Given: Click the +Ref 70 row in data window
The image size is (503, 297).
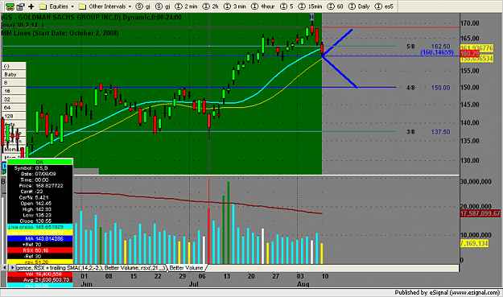Looking at the screenshot, I should pyautogui.click(x=39, y=245).
